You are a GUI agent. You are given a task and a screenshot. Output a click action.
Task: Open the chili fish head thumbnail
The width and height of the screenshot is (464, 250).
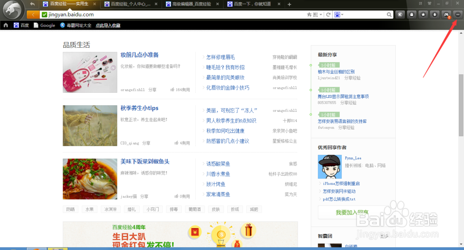(90, 179)
